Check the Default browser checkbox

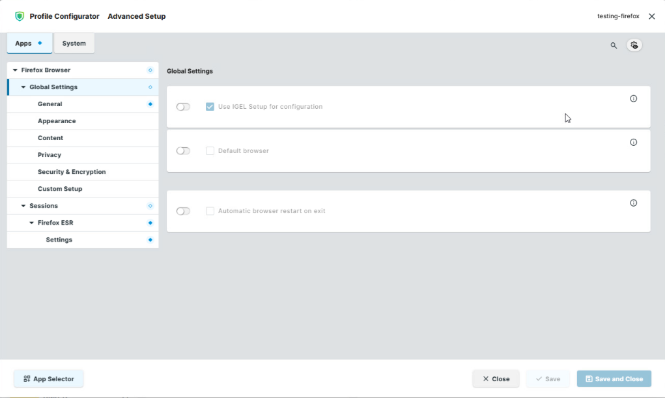(210, 150)
